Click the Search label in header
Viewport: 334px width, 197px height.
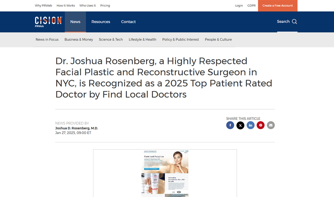283,21
